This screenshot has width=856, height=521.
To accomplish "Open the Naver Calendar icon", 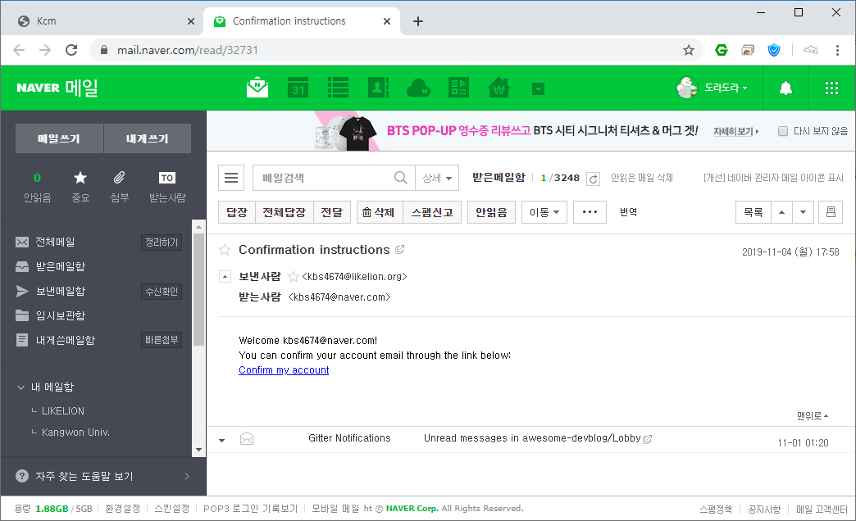I will pos(298,88).
